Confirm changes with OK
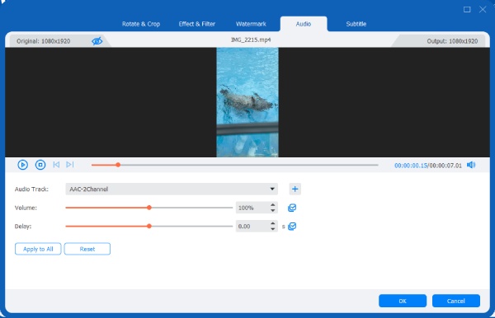 click(403, 301)
